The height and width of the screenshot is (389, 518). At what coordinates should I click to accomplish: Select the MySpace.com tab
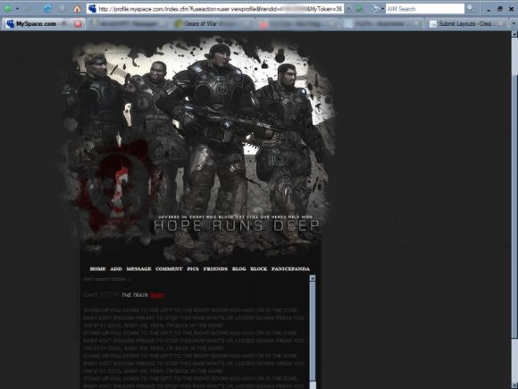(x=43, y=24)
